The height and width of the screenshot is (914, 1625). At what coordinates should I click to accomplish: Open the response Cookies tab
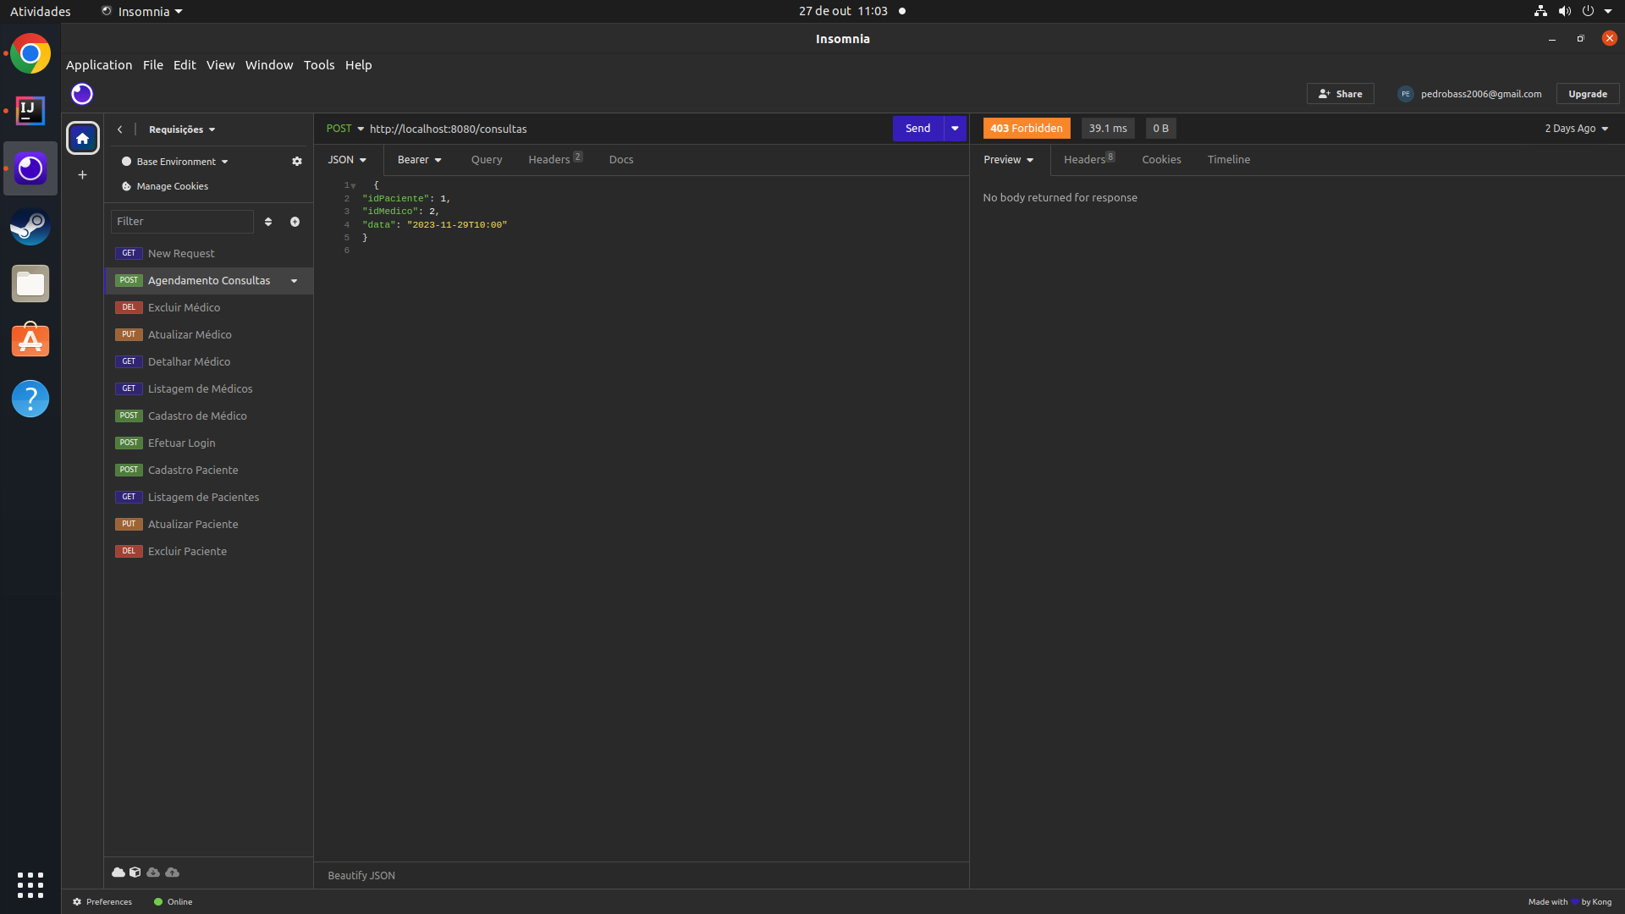coord(1161,160)
